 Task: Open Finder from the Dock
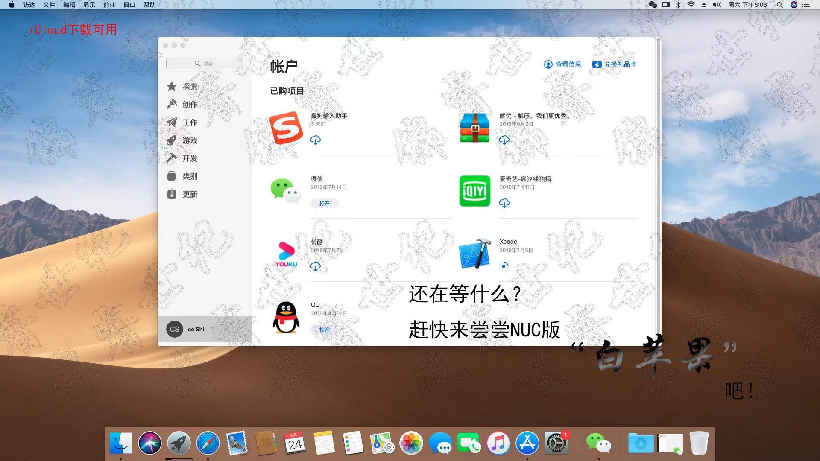point(121,443)
